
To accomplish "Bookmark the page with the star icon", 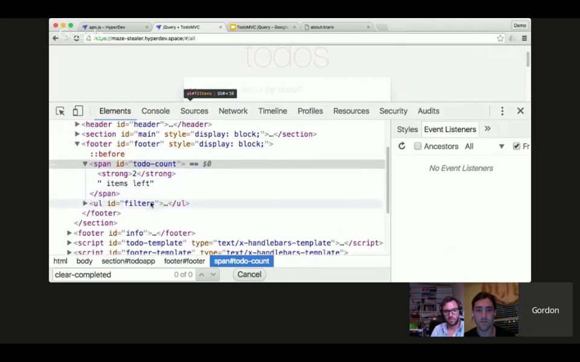I will click(x=500, y=38).
